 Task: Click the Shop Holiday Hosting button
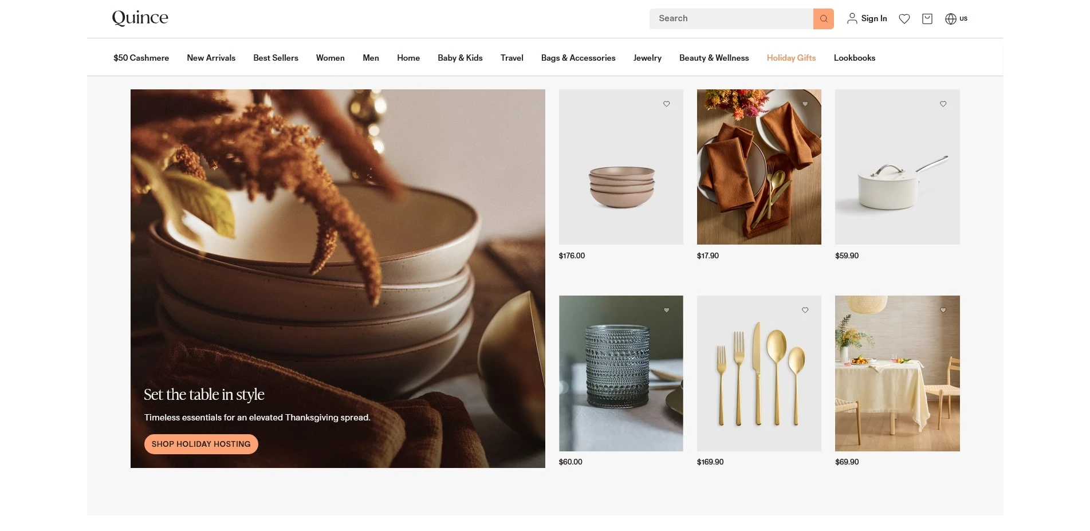point(201,444)
